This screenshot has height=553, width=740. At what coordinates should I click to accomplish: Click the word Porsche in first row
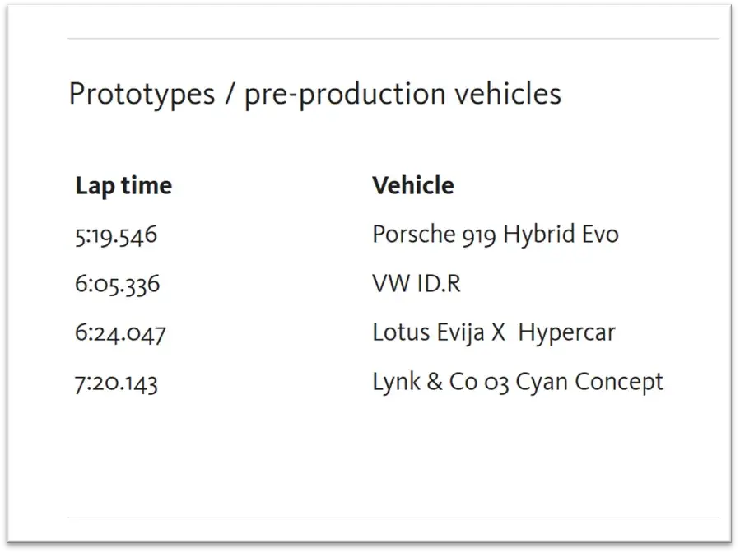414,234
